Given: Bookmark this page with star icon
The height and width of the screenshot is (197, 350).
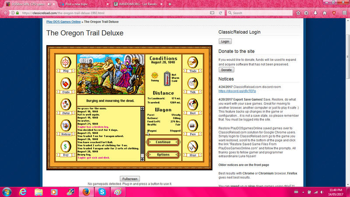Looking at the screenshot, I should pos(298,13).
